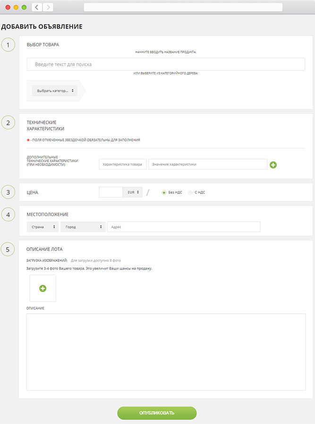Click the browser back arrow

pos(37,7)
